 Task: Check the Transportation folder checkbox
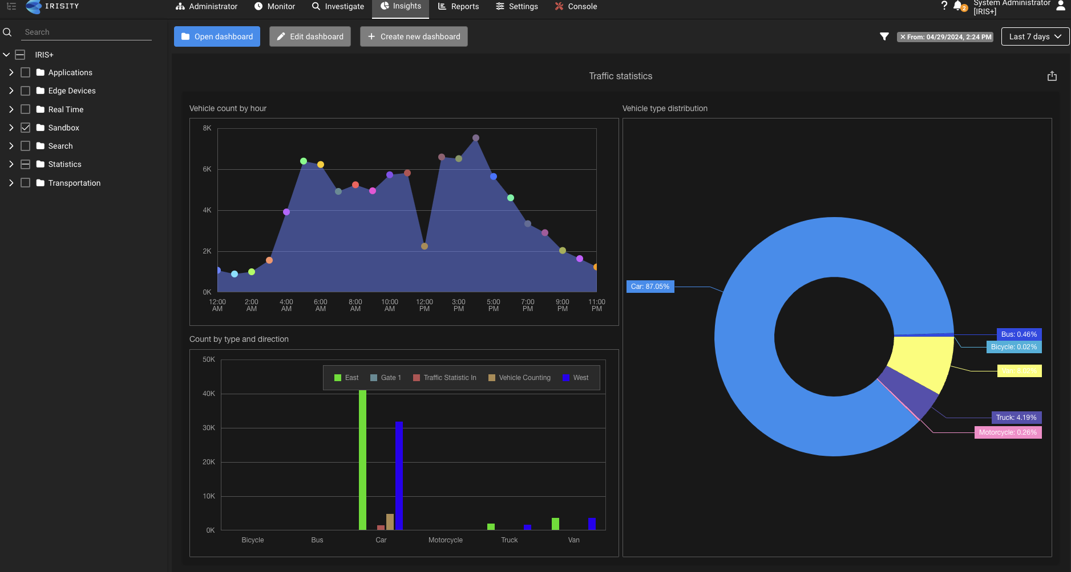coord(25,182)
